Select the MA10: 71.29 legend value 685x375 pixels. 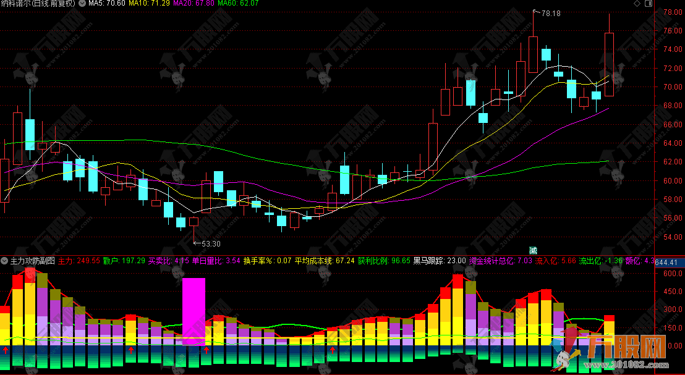[148, 4]
